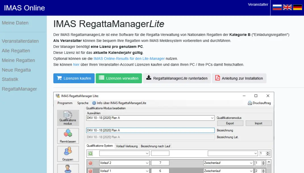This screenshot has height=173, width=304.
Task: Go to Veranstalterdaten
Action: [x=20, y=41]
